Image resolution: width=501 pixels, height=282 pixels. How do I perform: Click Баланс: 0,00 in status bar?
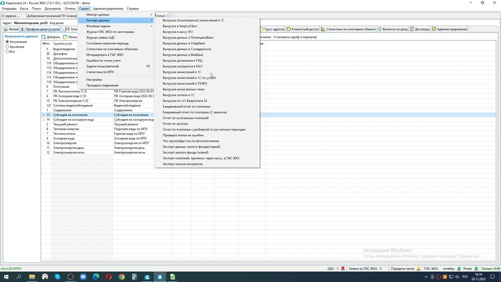pyautogui.click(x=491, y=269)
